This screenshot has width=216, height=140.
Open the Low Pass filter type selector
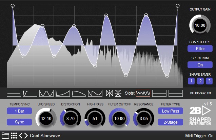pyautogui.click(x=171, y=111)
